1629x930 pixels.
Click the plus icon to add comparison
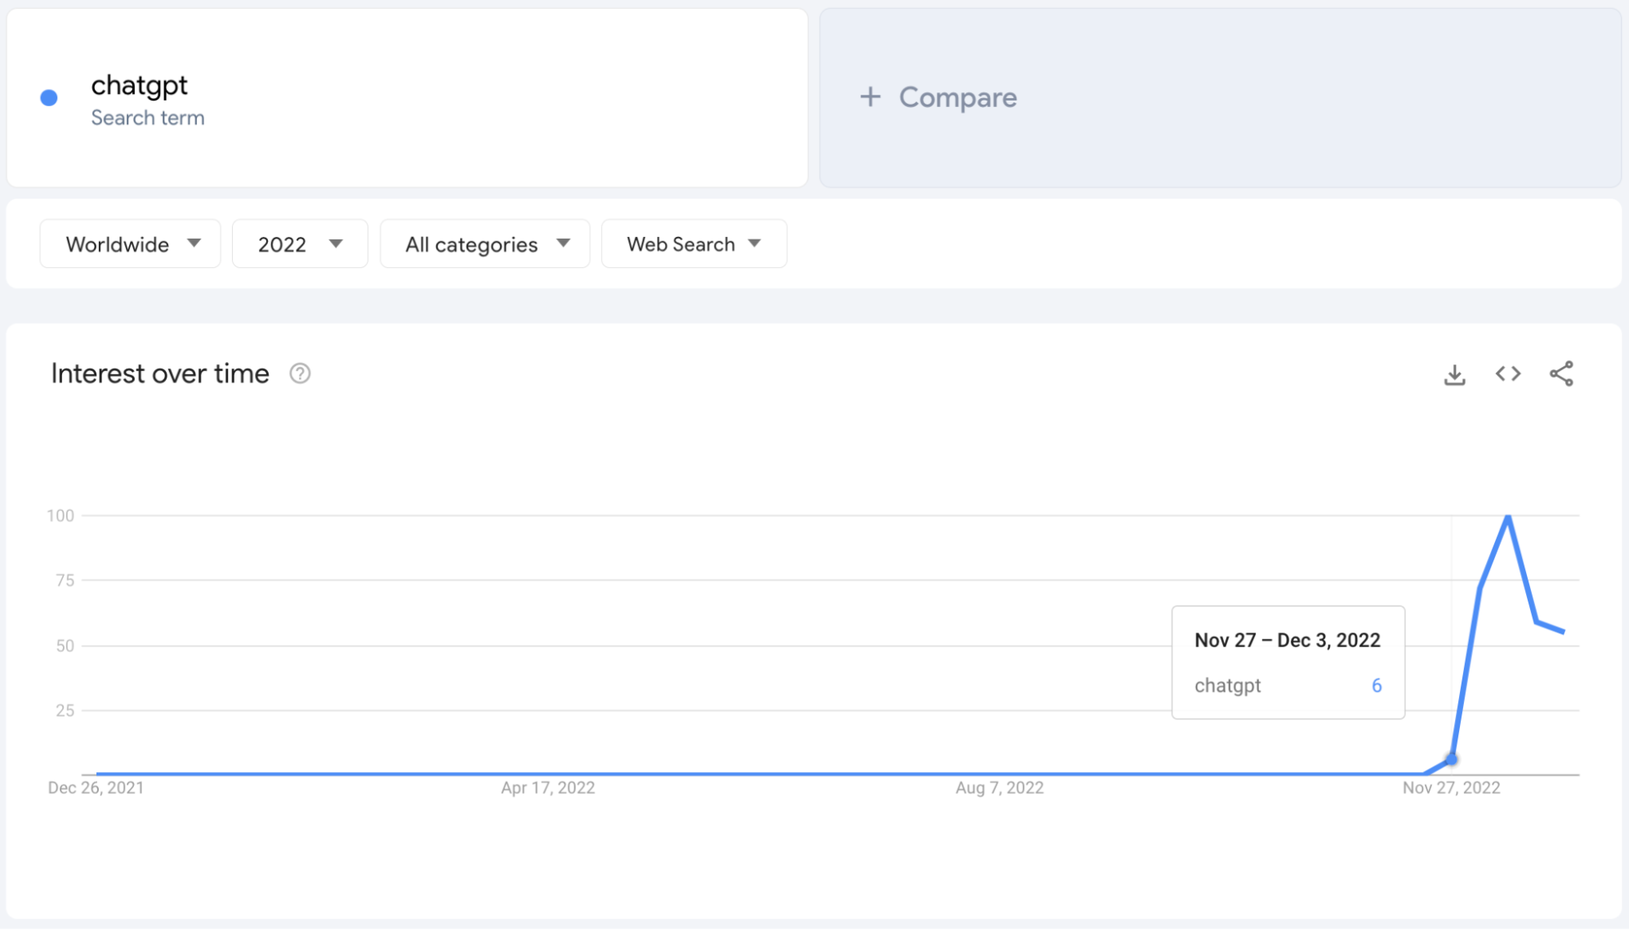pos(872,97)
